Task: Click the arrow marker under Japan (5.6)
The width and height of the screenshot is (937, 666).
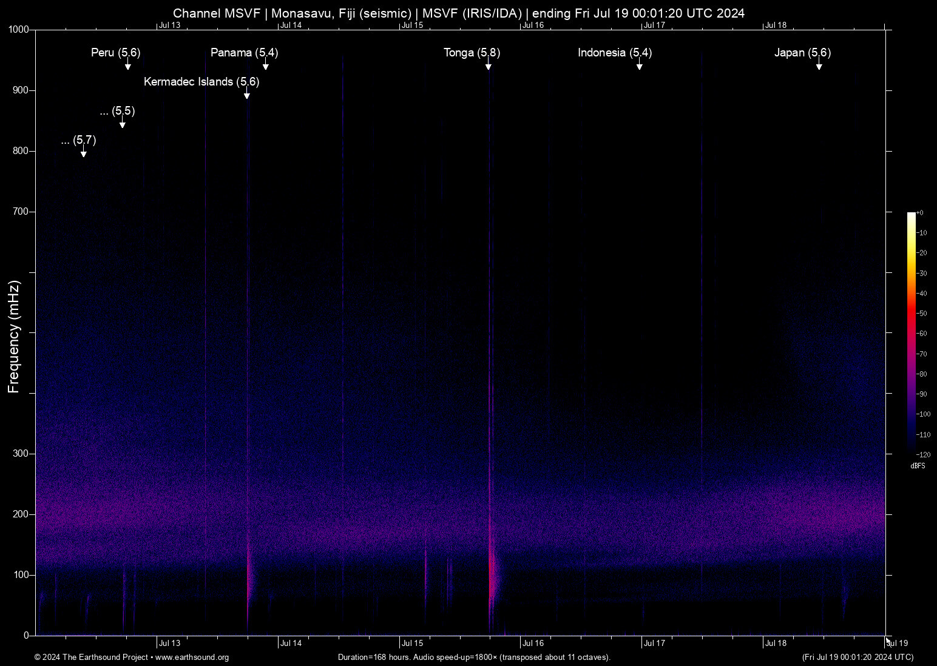Action: click(x=819, y=65)
